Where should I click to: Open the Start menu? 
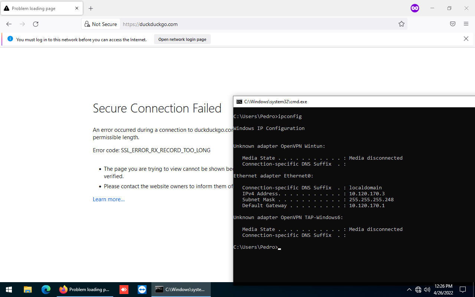(x=9, y=290)
